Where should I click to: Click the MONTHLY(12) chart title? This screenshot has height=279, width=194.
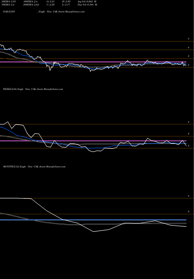click(x=34, y=167)
